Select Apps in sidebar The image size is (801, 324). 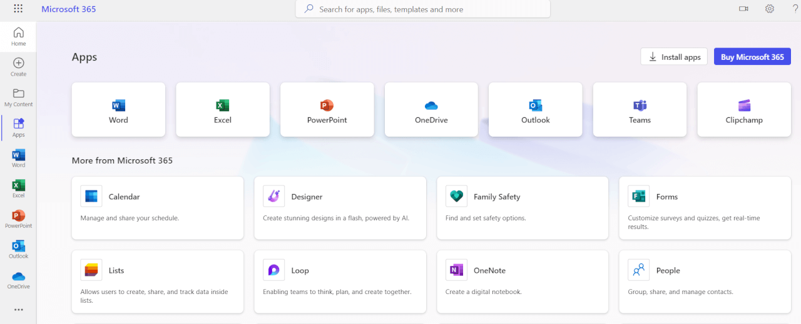click(x=18, y=128)
